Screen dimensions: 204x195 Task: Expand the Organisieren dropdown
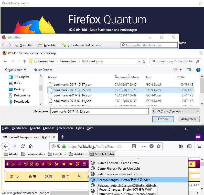point(15,70)
